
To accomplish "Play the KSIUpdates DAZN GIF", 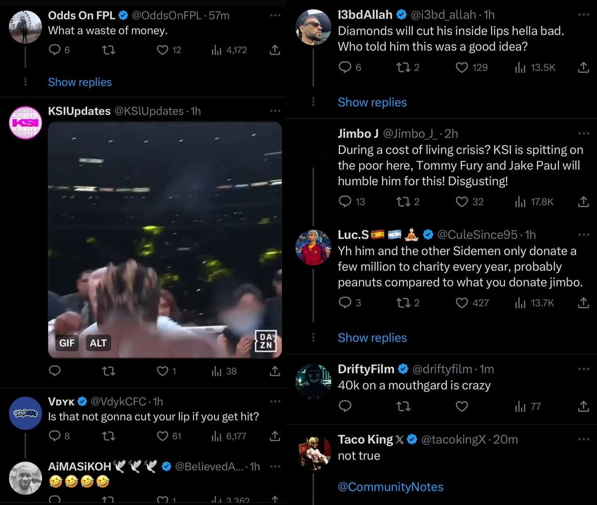I will 165,239.
